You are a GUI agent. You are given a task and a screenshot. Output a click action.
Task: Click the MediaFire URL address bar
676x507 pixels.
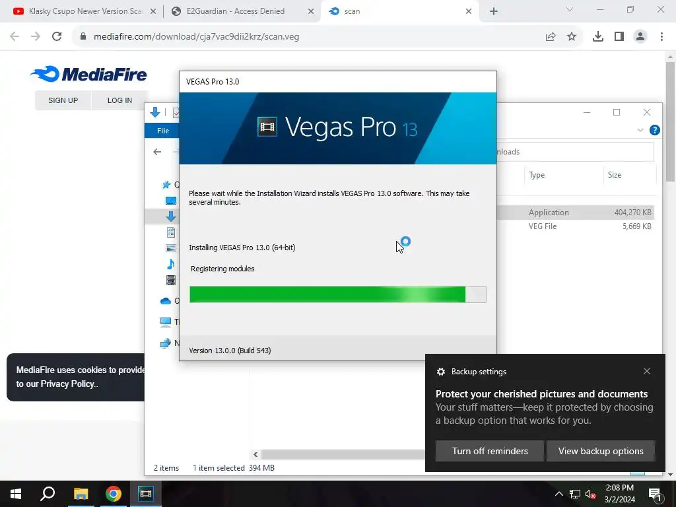click(x=197, y=37)
